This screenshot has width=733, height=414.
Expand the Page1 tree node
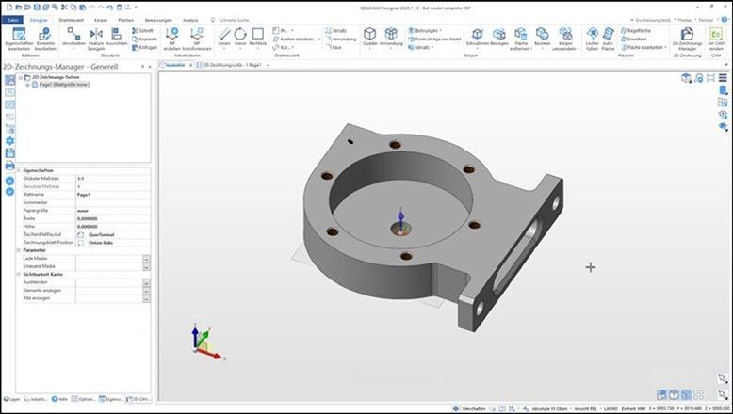[27, 85]
